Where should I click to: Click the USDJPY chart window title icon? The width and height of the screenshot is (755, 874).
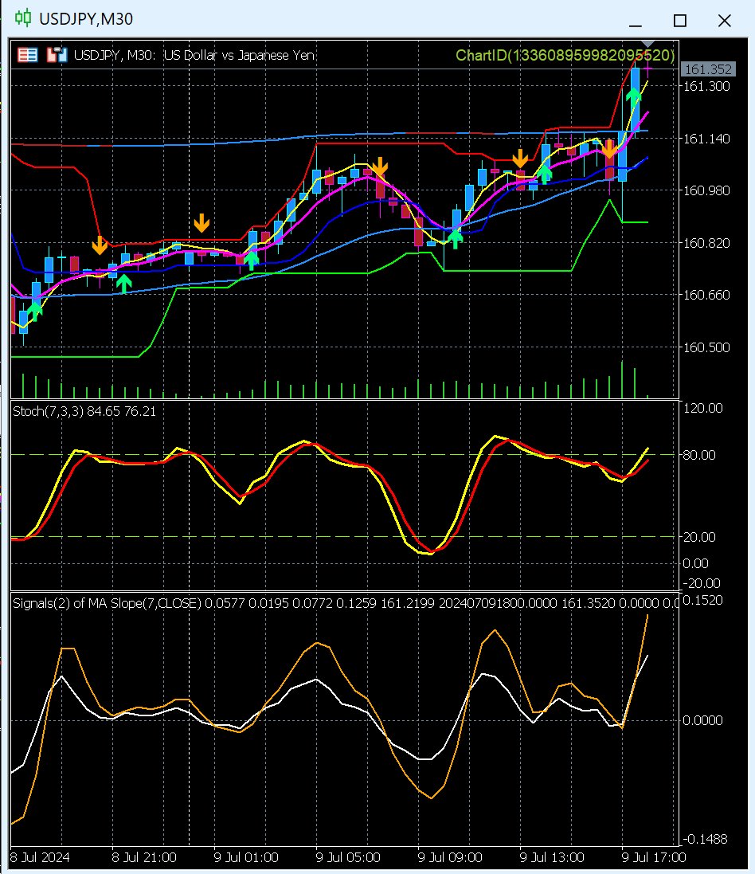tap(23, 18)
